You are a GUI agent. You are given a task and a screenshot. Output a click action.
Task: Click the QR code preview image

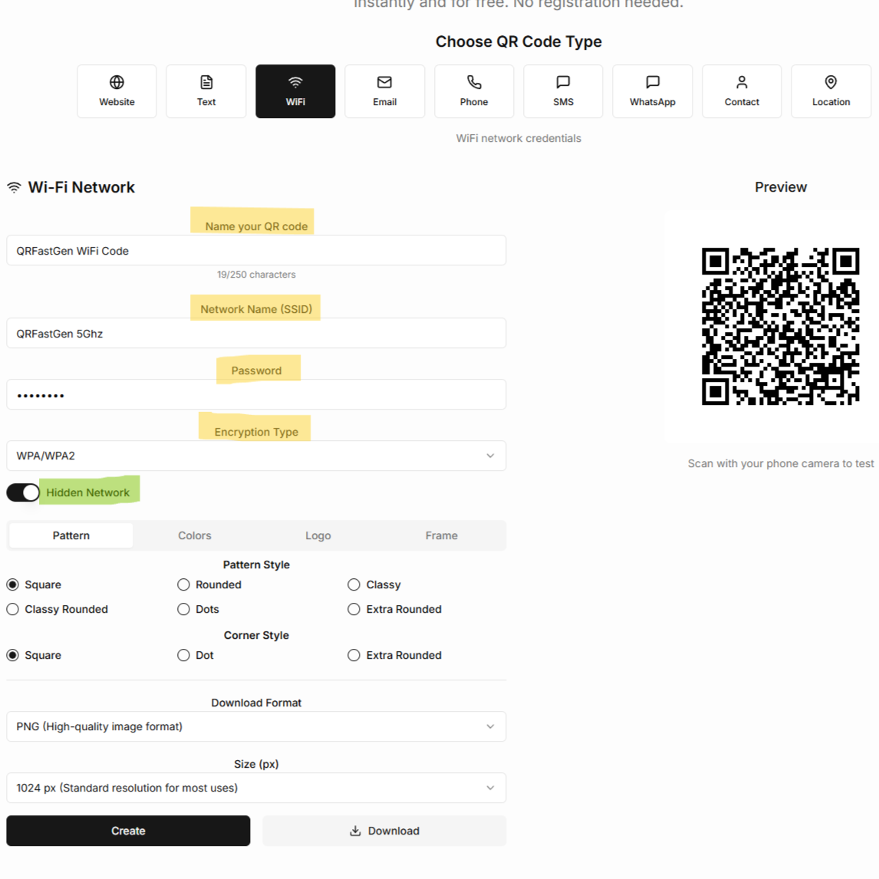[x=780, y=326]
